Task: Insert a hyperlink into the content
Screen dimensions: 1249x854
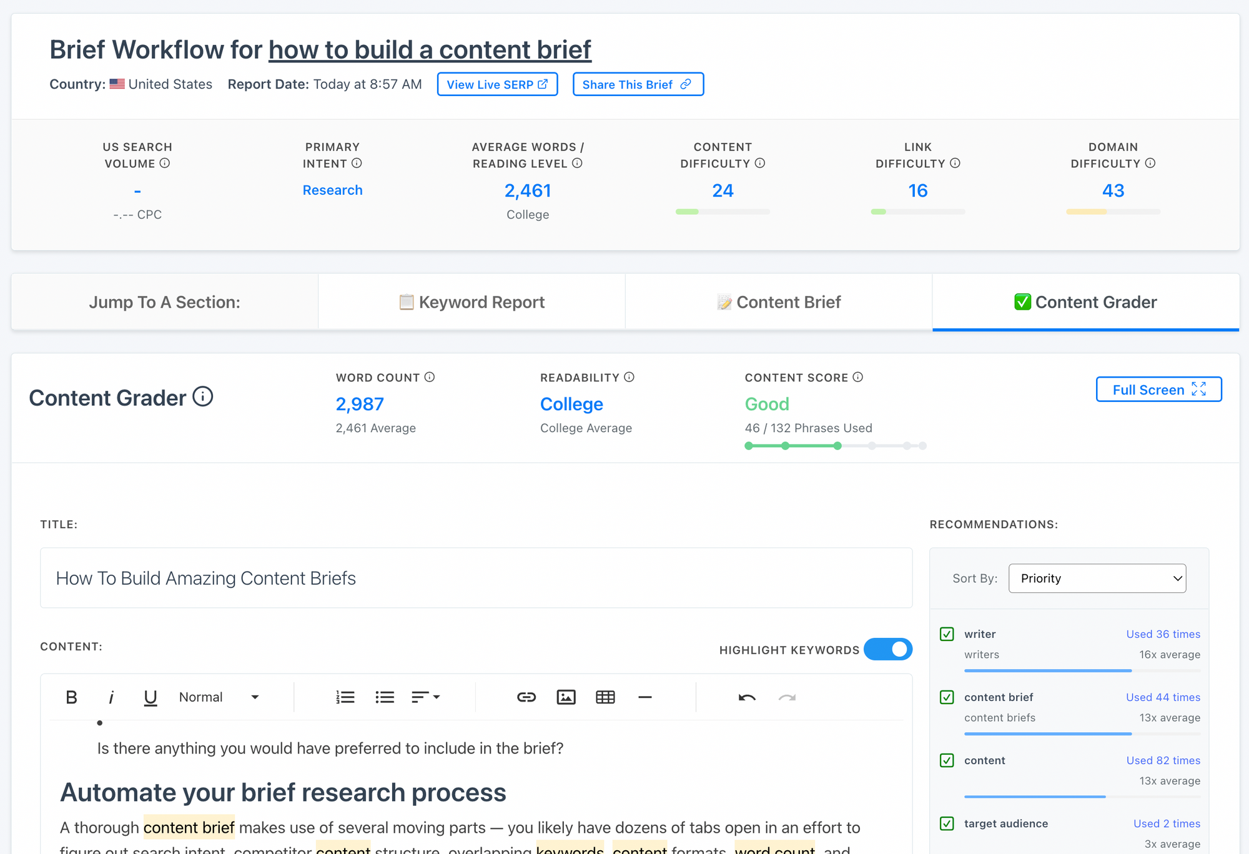Action: (526, 697)
